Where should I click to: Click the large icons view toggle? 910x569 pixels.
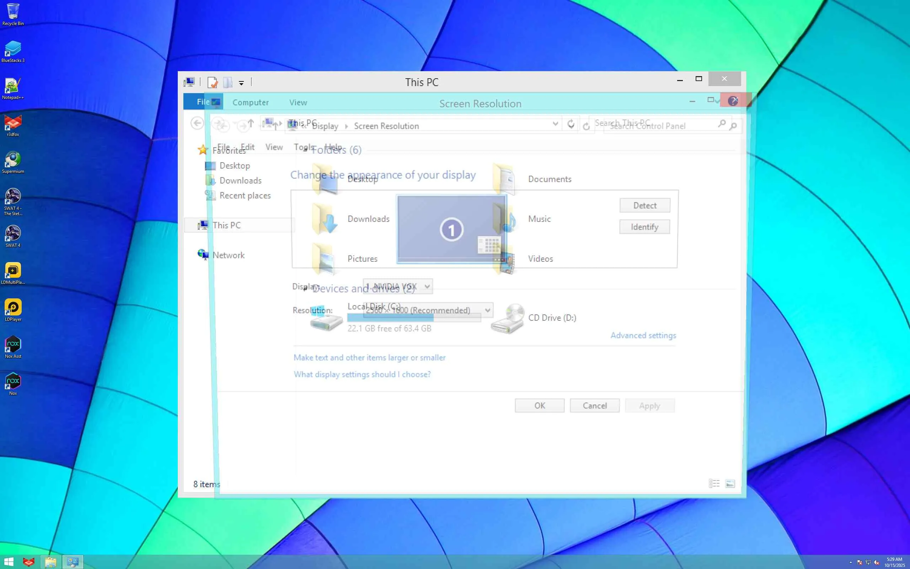tap(730, 484)
